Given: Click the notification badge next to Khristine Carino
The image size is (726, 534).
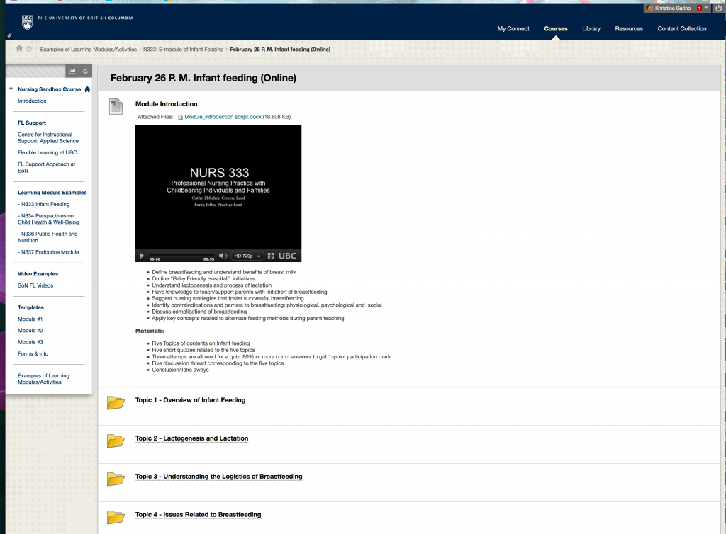Looking at the screenshot, I should pyautogui.click(x=700, y=8).
